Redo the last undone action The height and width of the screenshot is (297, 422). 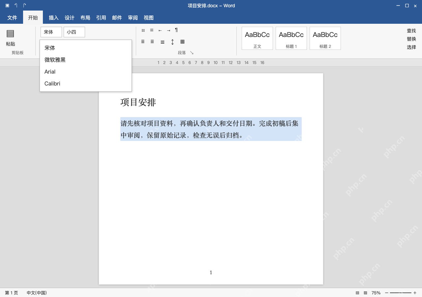coord(24,6)
